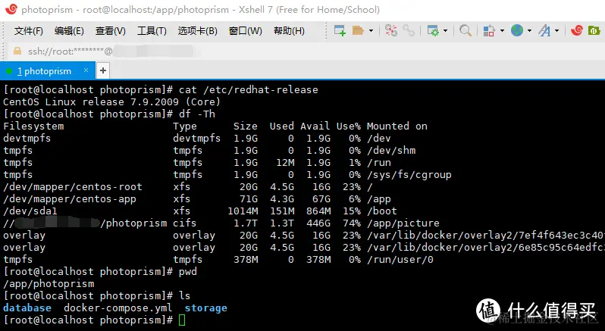The image size is (605, 331).
Task: Click the 'cifs' filesystem type
Action: click(184, 223)
